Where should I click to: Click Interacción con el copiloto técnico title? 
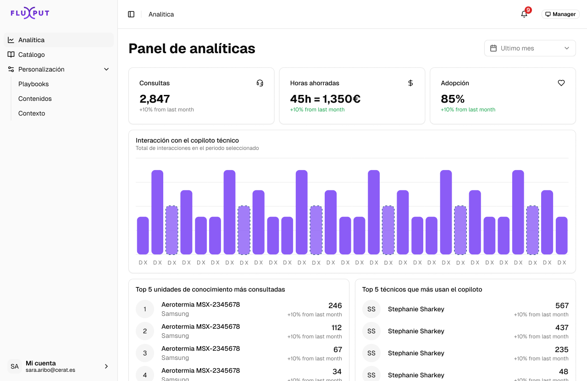[x=187, y=140]
